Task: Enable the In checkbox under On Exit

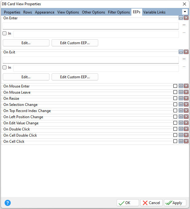Action: coord(5,68)
